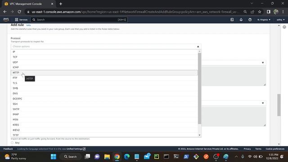Open the Chrome three-dot menu
Image resolution: width=288 pixels, height=162 pixels.
point(283,12)
